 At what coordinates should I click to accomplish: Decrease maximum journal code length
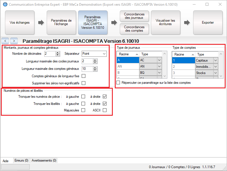(95, 62)
